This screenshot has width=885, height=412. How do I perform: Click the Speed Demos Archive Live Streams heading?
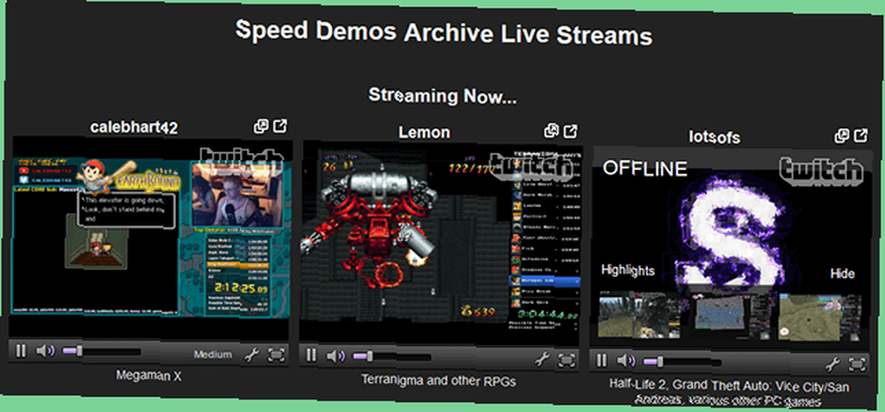click(x=443, y=33)
